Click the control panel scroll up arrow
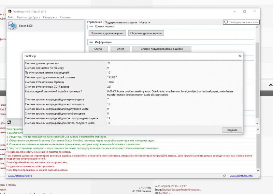This screenshot has width=273, height=194. click(x=257, y=27)
